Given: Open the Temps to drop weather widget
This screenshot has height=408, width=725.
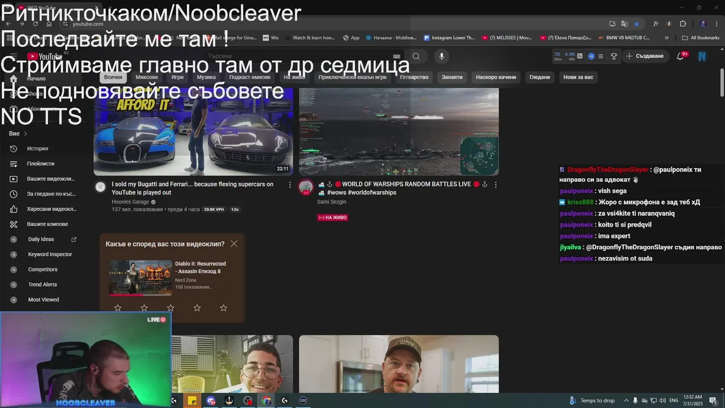Looking at the screenshot, I should (592, 401).
